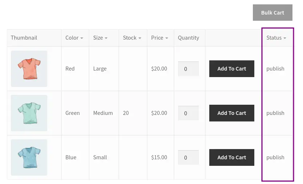Click publish status of Red shirt row
This screenshot has width=303, height=184.
tap(275, 69)
